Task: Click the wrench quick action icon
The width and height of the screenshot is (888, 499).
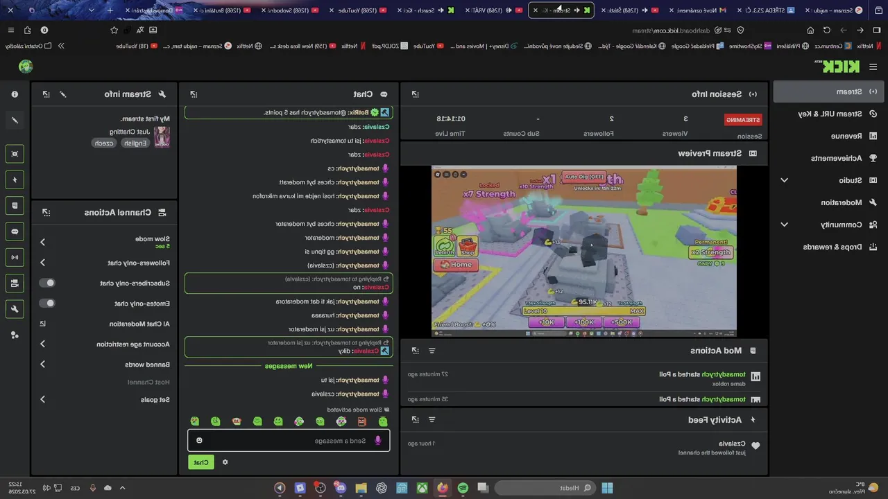Action: pyautogui.click(x=15, y=309)
